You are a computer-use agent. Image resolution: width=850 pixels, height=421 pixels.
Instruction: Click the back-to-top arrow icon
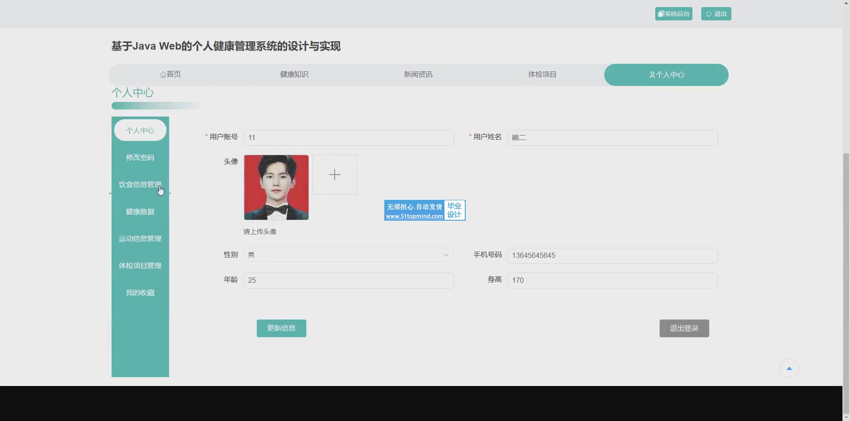click(x=789, y=368)
